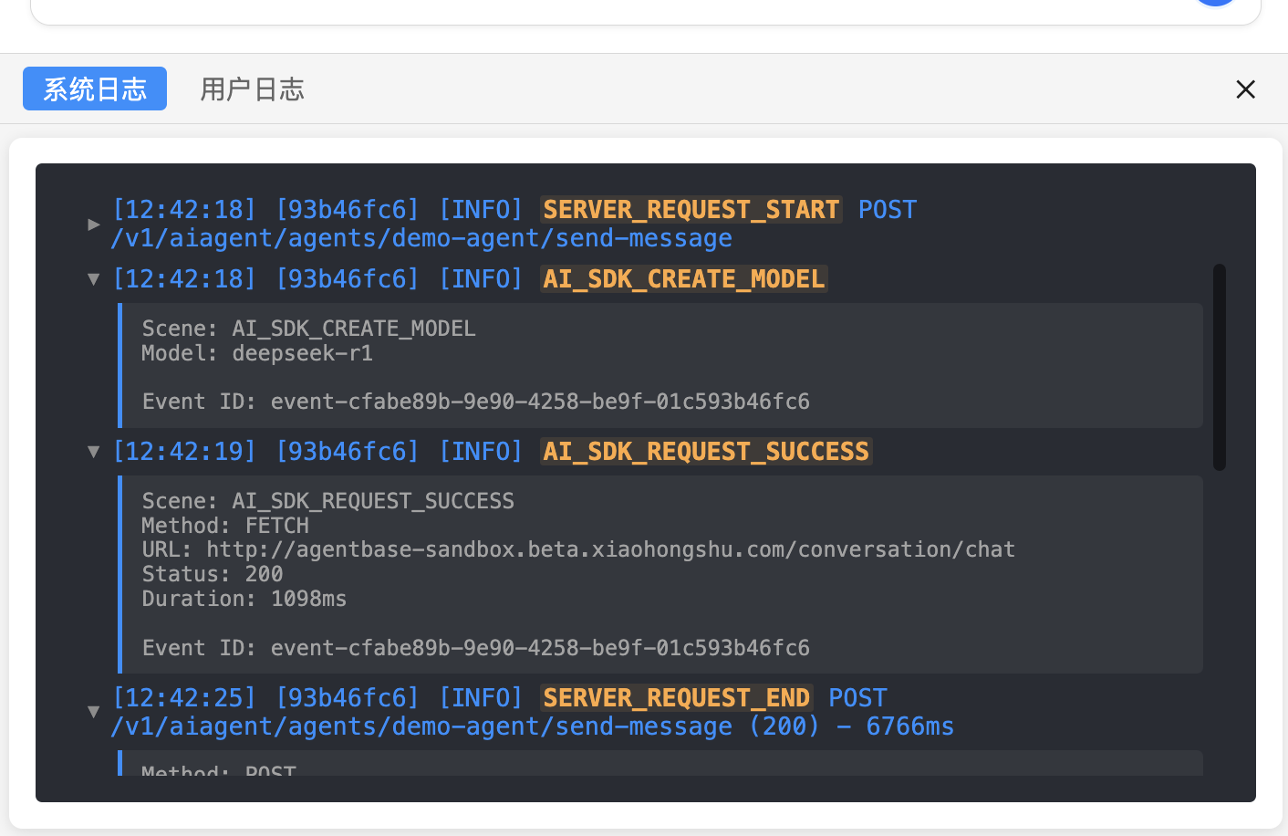Click the 'Method: FETCH' line
This screenshot has height=836, width=1288.
225,526
